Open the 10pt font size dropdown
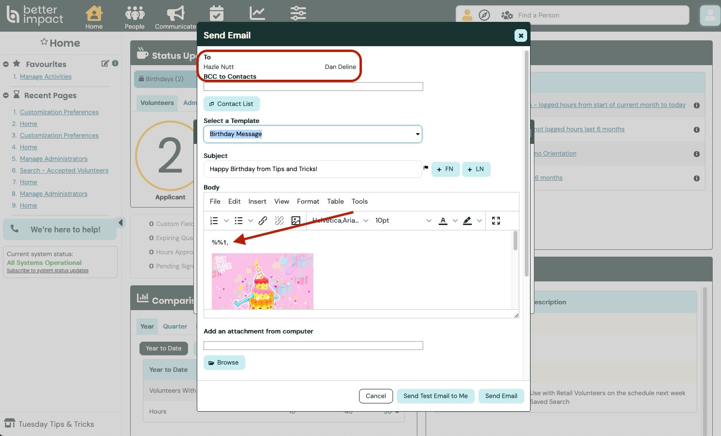 point(403,221)
